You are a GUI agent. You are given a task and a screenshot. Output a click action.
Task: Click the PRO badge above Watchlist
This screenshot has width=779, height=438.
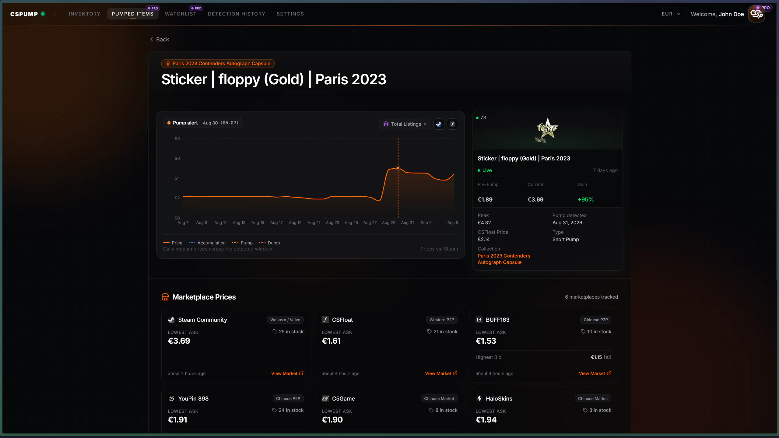coord(196,8)
